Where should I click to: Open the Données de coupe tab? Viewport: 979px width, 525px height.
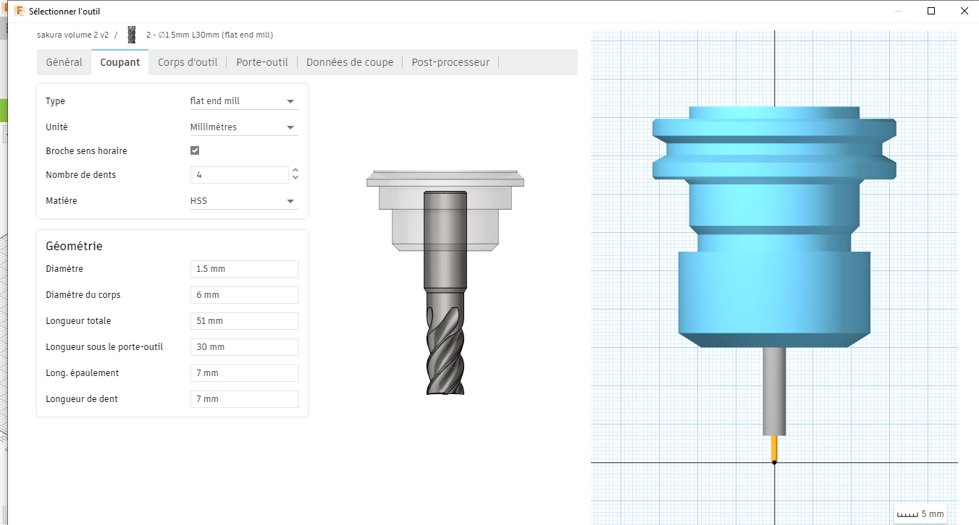click(x=350, y=62)
